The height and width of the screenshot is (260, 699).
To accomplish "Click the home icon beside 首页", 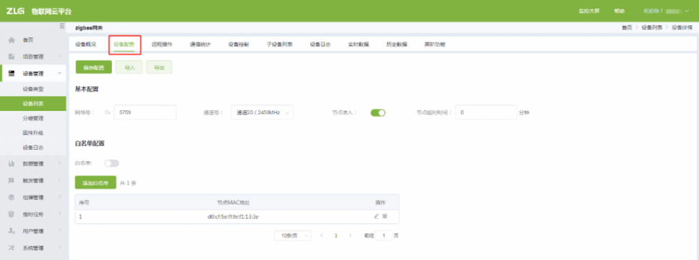I will (12, 40).
